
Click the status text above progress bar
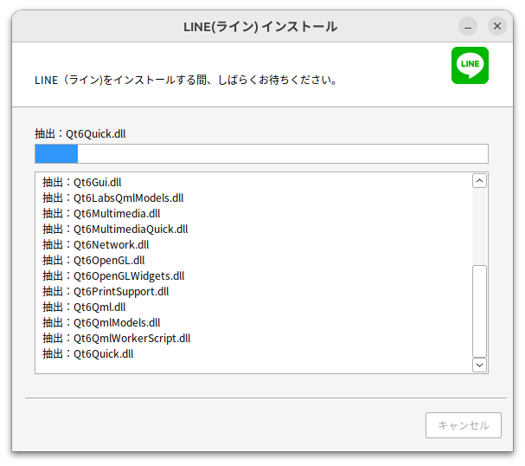[80, 133]
